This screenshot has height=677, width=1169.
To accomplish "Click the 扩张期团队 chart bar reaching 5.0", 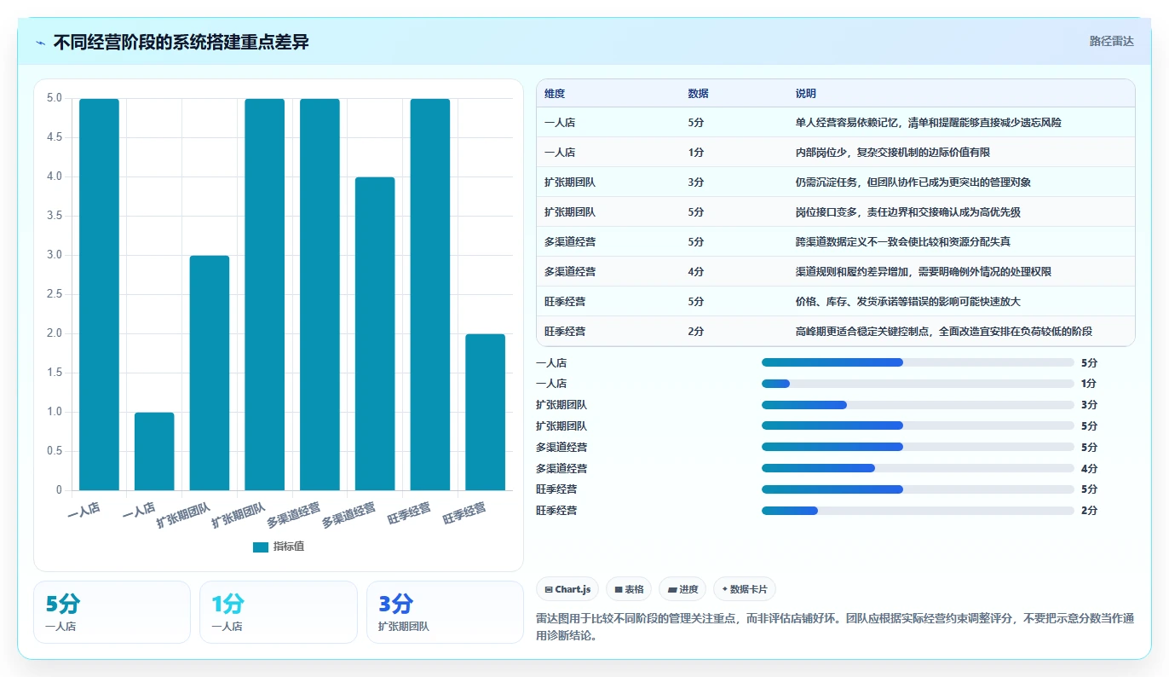I will 265,294.
